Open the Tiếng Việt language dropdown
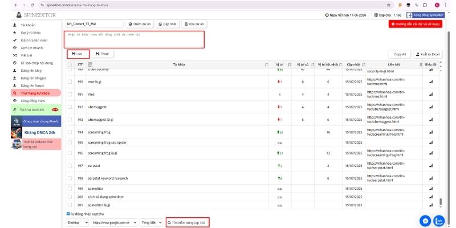The image size is (456, 228). (x=151, y=222)
